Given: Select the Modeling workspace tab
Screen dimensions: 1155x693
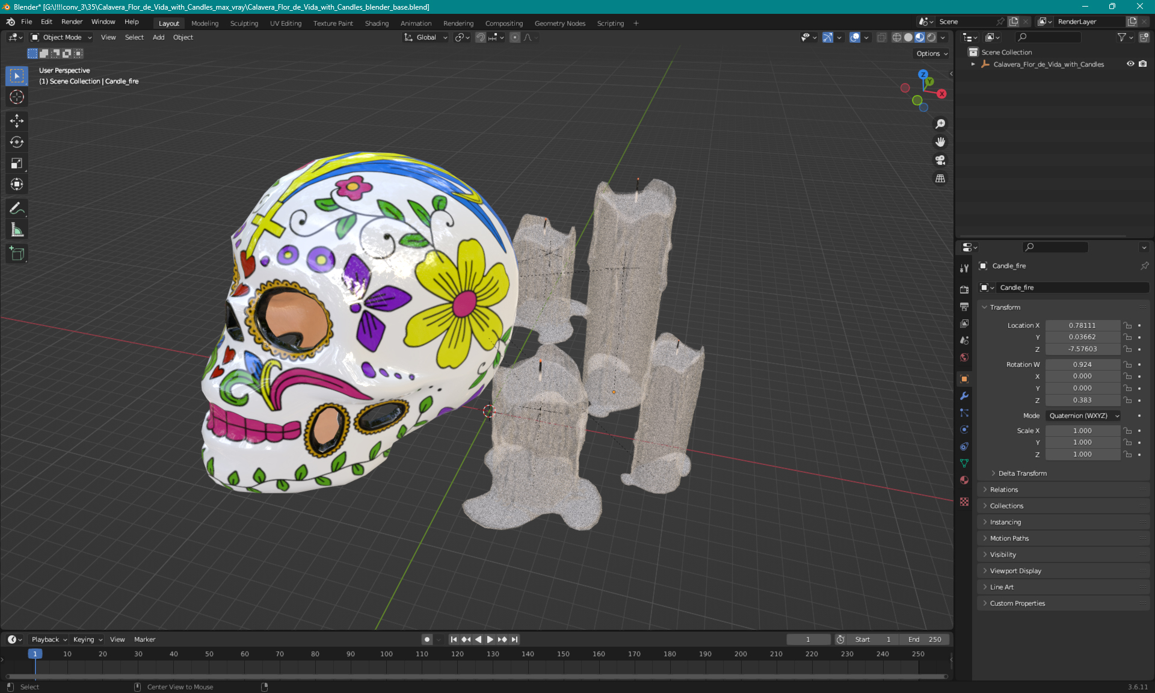Looking at the screenshot, I should [205, 22].
